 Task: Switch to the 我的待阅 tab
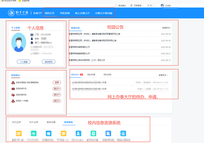pos(107,74)
